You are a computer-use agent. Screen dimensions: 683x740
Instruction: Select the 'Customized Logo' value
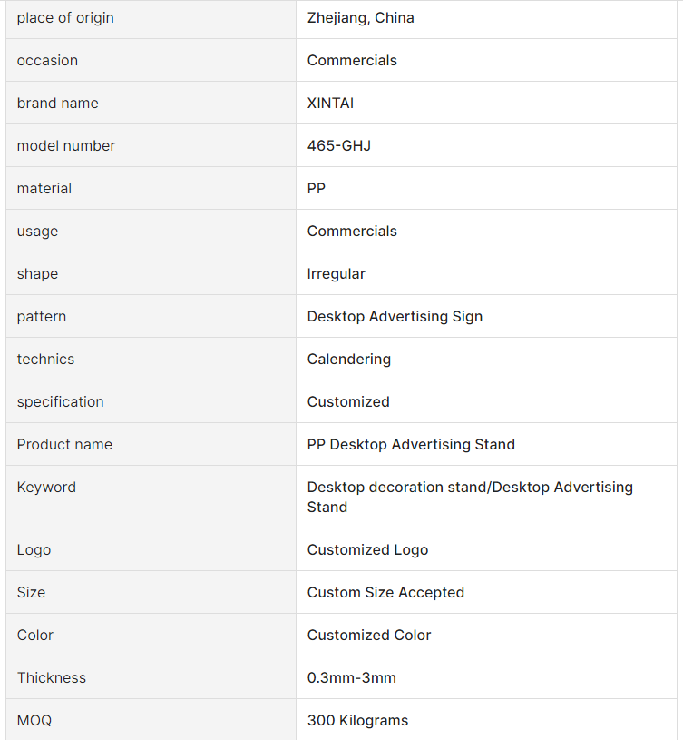pos(367,550)
